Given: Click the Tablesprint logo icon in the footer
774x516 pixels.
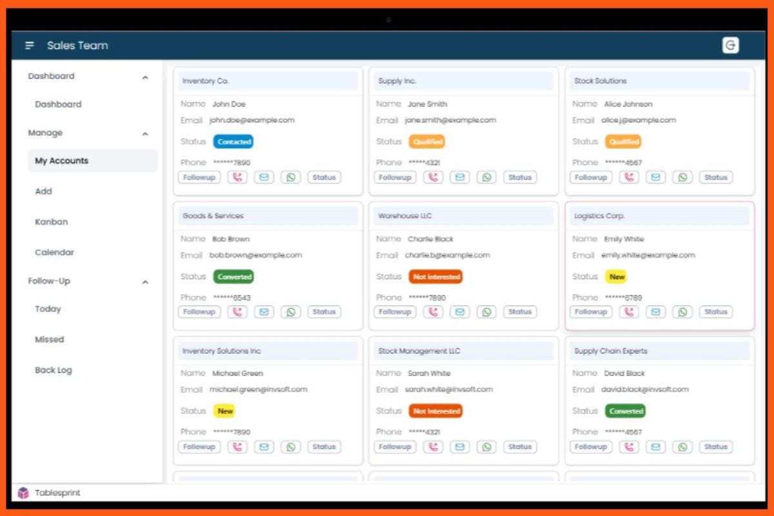Looking at the screenshot, I should [23, 493].
